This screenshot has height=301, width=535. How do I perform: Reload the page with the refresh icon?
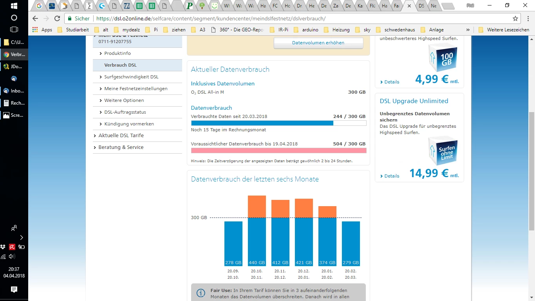(57, 18)
